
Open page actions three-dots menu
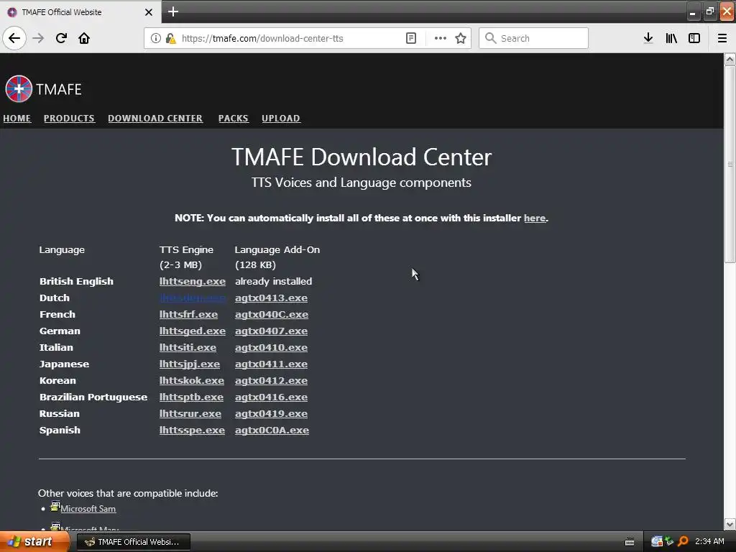(x=441, y=38)
